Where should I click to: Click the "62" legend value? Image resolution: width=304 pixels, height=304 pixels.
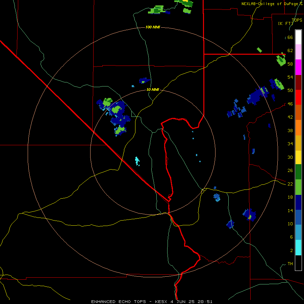tap(290, 51)
